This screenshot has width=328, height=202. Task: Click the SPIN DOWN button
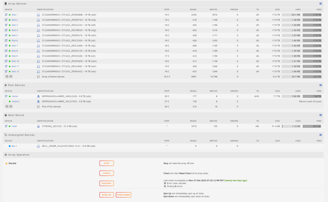pyautogui.click(x=123, y=195)
